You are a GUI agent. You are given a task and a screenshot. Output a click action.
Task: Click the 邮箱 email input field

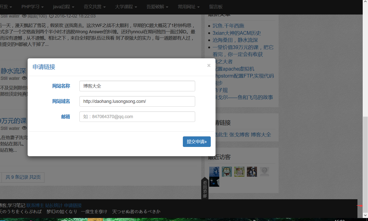coord(137,117)
